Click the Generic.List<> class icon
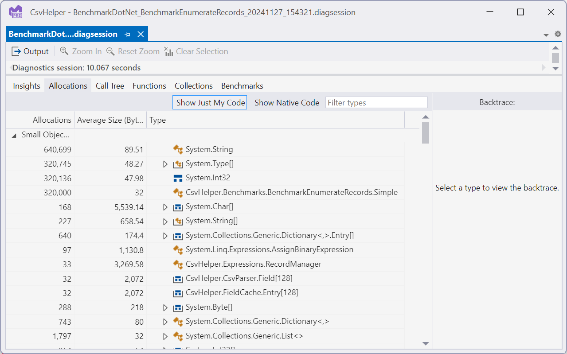The image size is (567, 354). point(178,336)
